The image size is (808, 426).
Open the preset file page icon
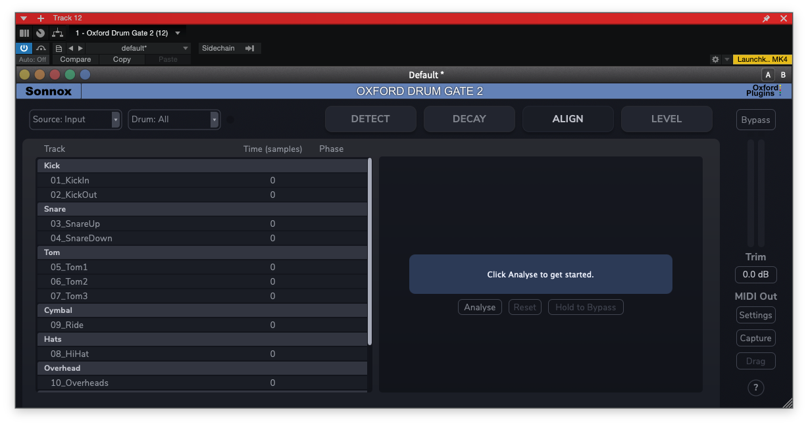coord(59,48)
